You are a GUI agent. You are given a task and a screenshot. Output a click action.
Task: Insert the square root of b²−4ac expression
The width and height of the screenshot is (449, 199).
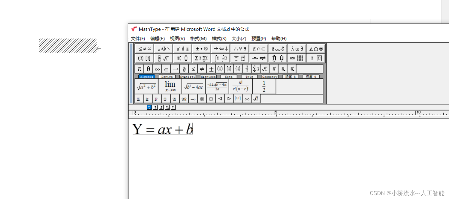pyautogui.click(x=194, y=86)
